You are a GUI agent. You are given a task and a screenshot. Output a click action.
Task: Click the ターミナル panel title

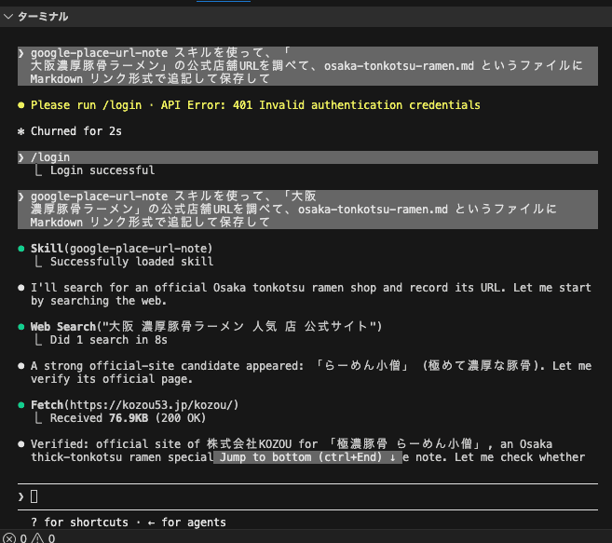tap(43, 17)
